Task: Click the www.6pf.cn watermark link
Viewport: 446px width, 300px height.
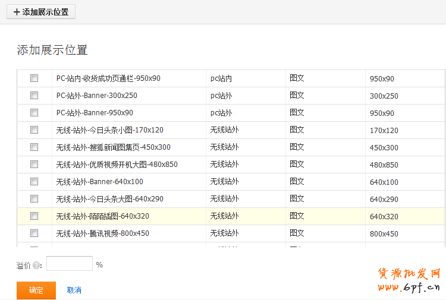Action: (409, 288)
